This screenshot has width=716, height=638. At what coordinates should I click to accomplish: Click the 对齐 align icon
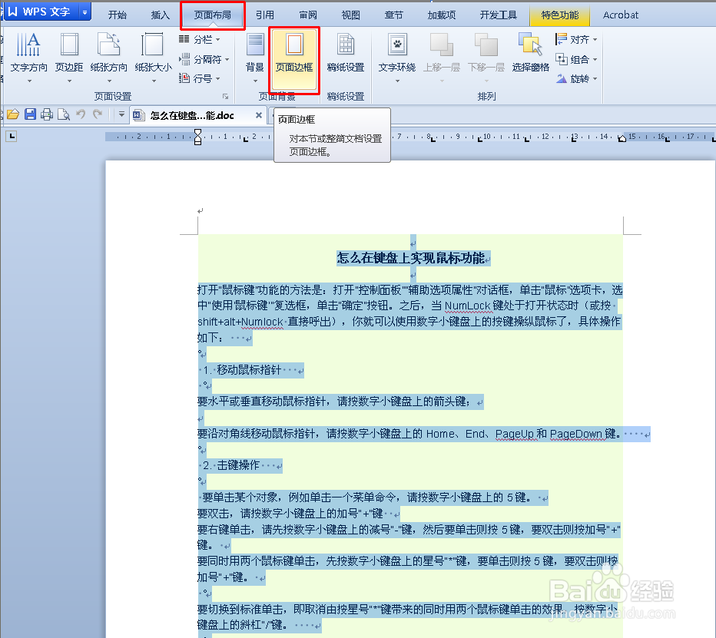[562, 39]
